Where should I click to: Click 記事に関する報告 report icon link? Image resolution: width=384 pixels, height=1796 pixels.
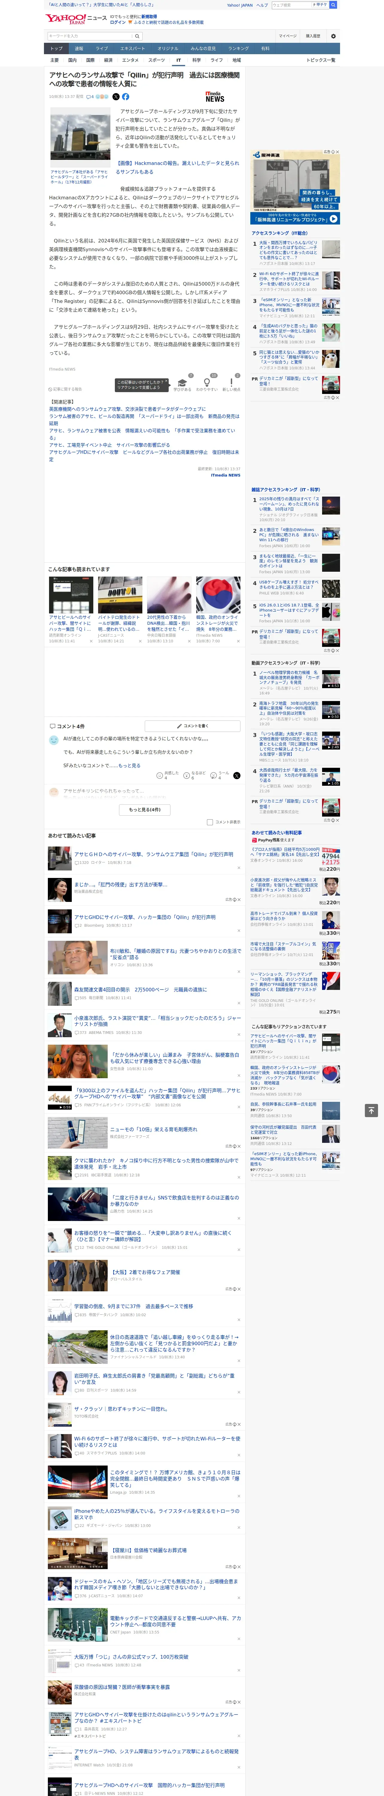[65, 390]
